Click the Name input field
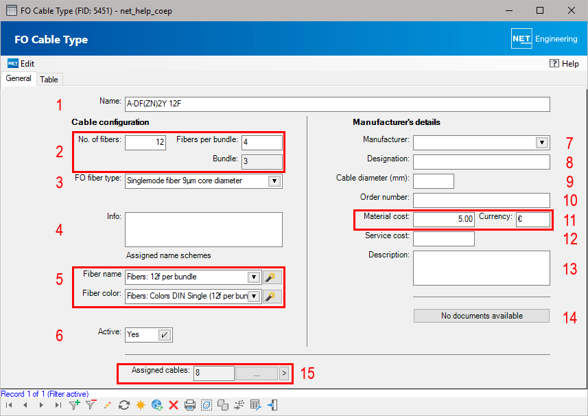Screen dimensions: 588x416 coord(338,104)
